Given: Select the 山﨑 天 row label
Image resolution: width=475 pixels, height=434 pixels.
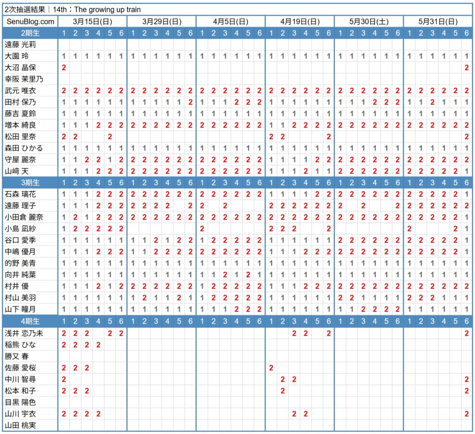Looking at the screenshot, I should [x=18, y=171].
